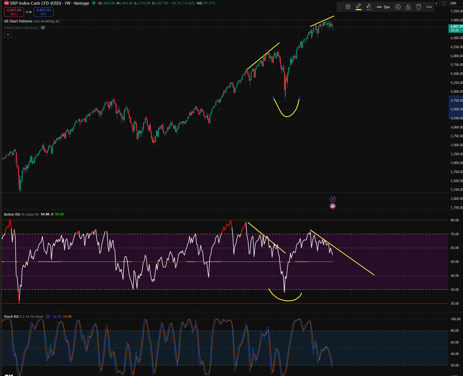Screen dimensions: 463x376
Task: Click the S&P Index Cash CFD symbol title
Action: [x=49, y=3]
